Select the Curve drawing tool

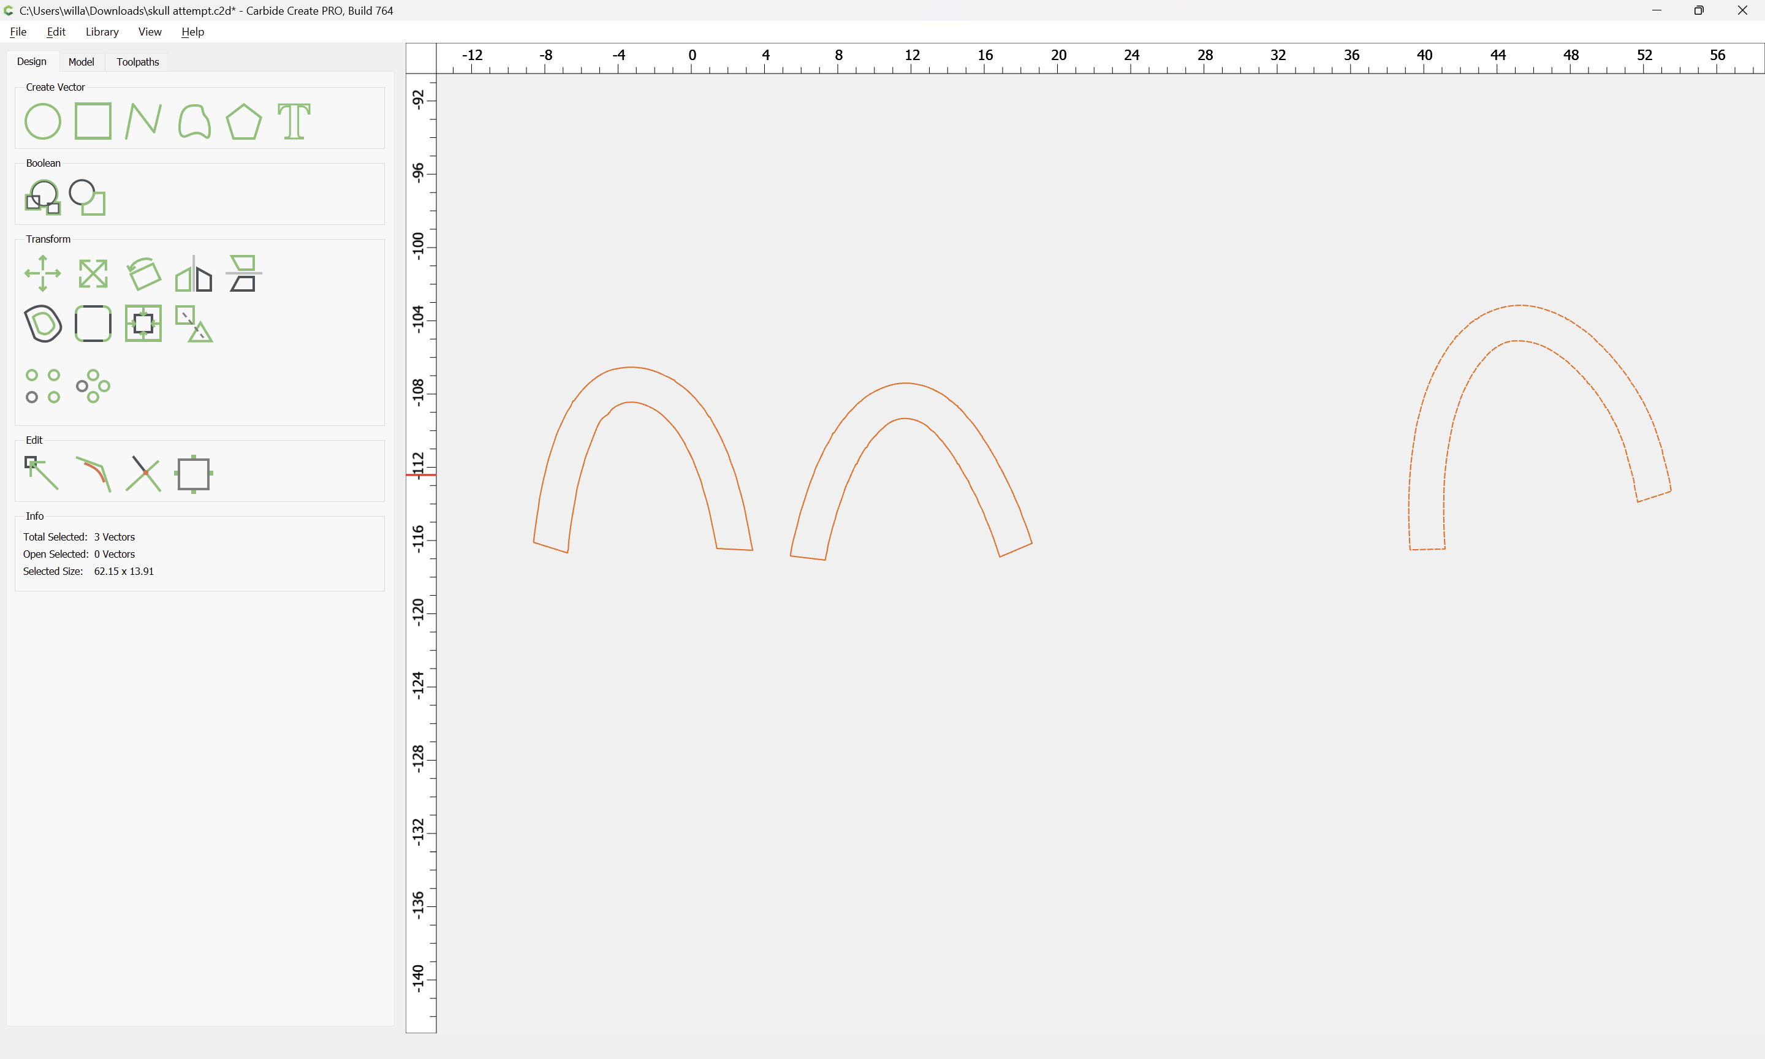point(193,121)
